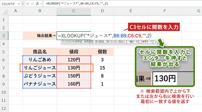Select the 160円 price cell

pos(74,84)
